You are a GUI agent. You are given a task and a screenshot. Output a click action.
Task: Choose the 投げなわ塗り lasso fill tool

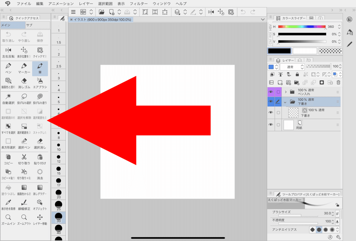click(x=40, y=99)
